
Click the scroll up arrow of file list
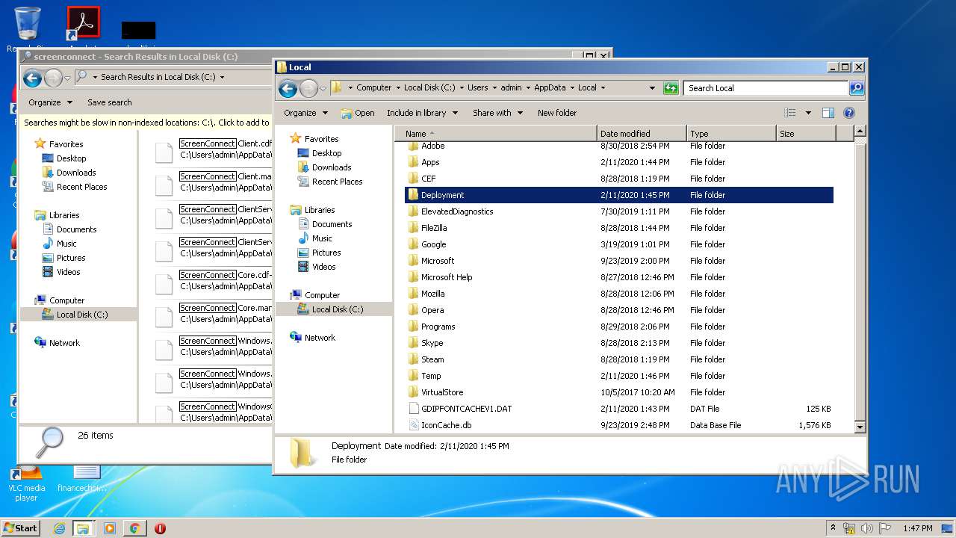click(860, 132)
